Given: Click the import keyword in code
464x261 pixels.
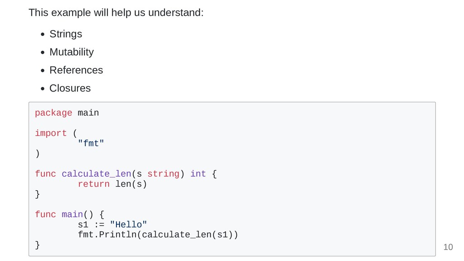Looking at the screenshot, I should pos(51,133).
